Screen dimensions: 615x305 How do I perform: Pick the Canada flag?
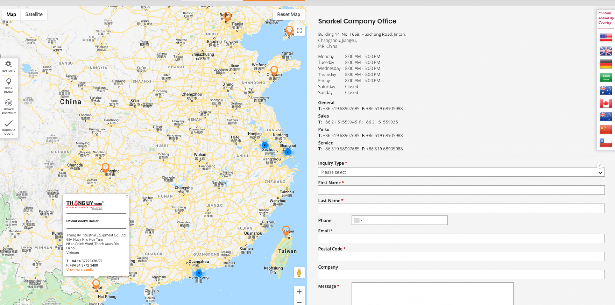(605, 103)
